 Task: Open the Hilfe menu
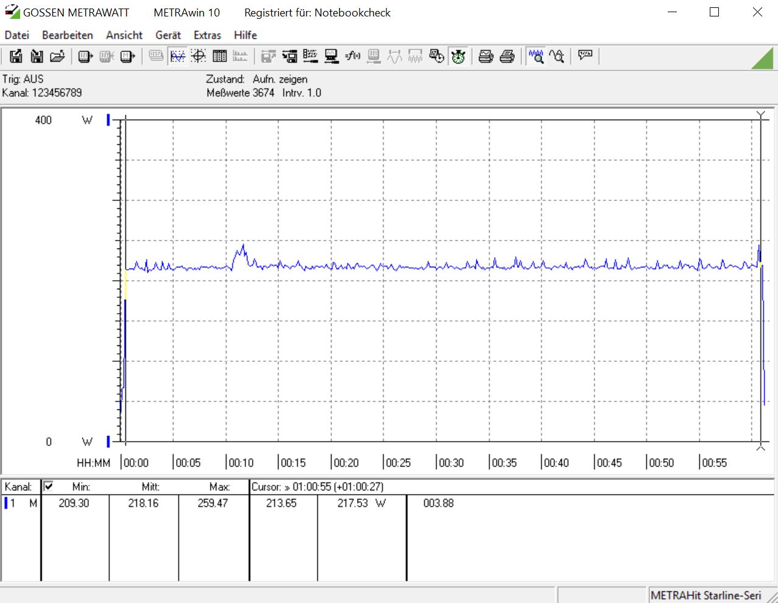point(246,35)
